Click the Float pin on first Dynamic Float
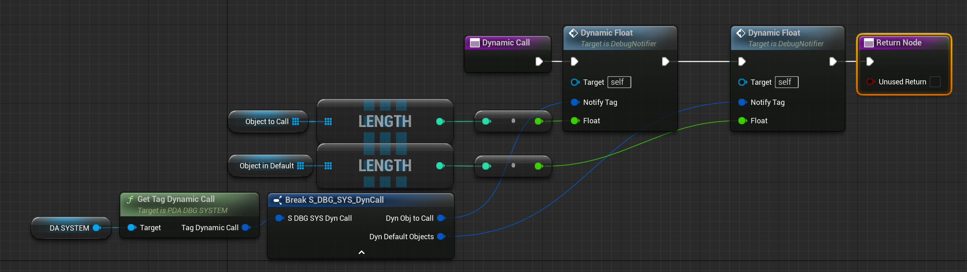This screenshot has width=967, height=272. pos(575,121)
